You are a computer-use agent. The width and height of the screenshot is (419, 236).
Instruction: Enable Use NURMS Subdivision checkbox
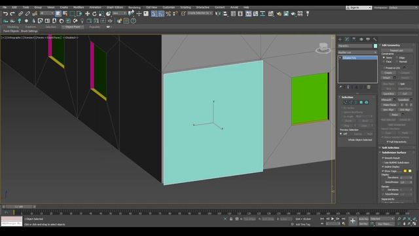(383, 163)
